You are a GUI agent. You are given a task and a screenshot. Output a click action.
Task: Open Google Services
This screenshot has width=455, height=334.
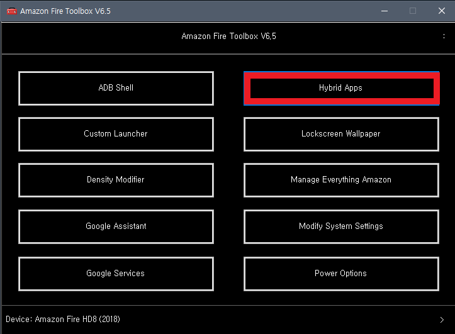[x=116, y=274]
